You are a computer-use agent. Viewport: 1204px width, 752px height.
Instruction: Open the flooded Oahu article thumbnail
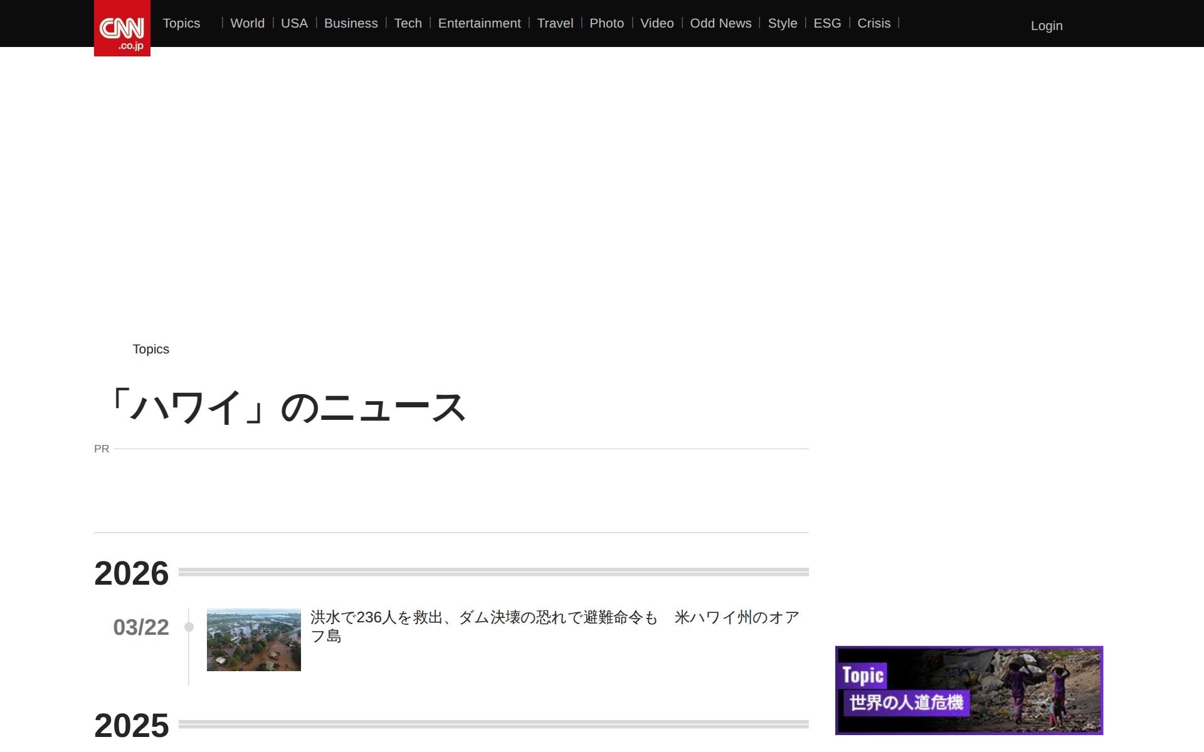[x=253, y=639]
